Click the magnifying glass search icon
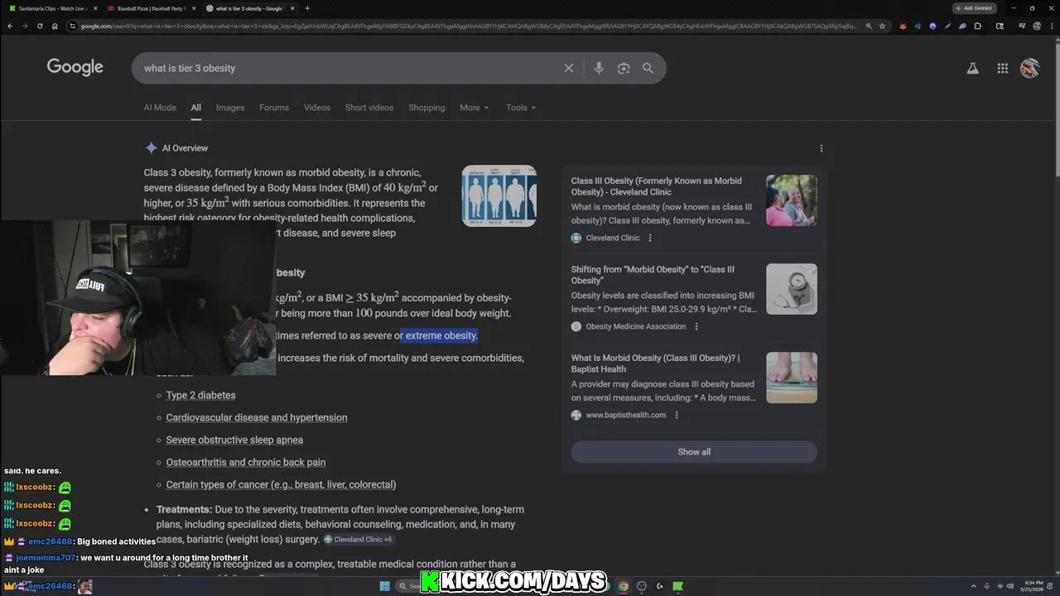Viewport: 1060px width, 596px height. [648, 68]
